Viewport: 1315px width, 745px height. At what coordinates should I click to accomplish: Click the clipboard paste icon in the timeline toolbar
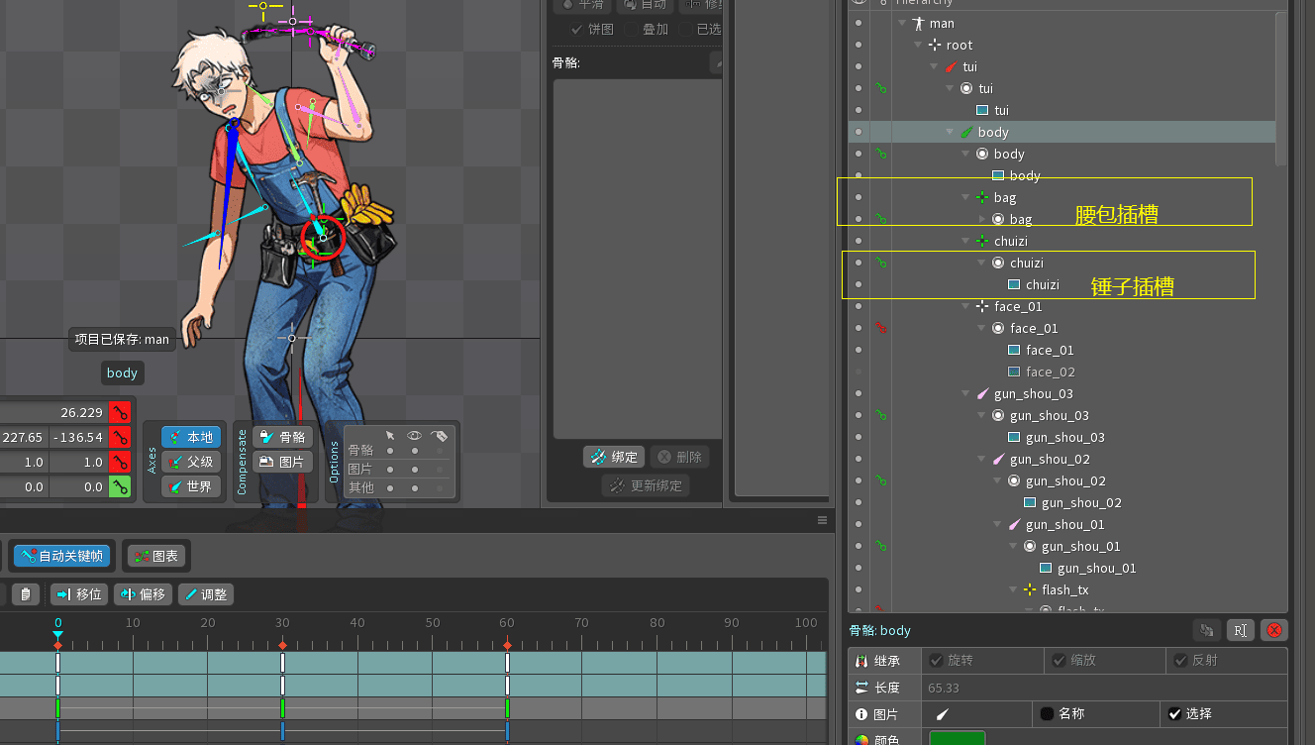(26, 594)
